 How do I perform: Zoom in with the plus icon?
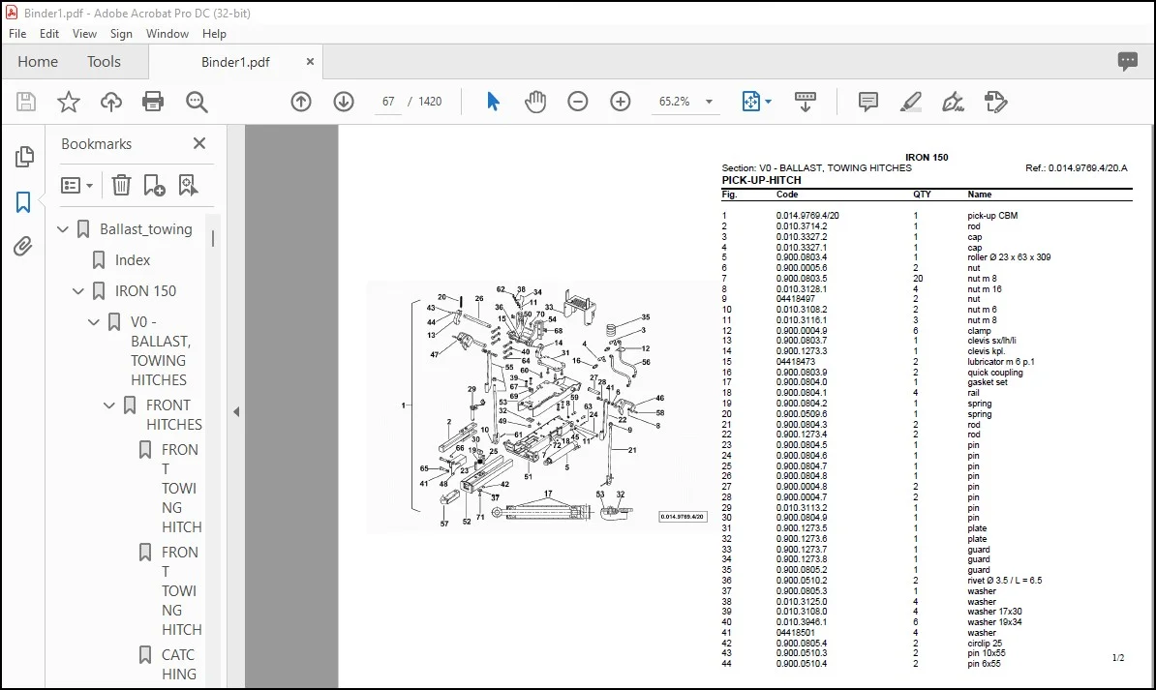click(x=621, y=102)
